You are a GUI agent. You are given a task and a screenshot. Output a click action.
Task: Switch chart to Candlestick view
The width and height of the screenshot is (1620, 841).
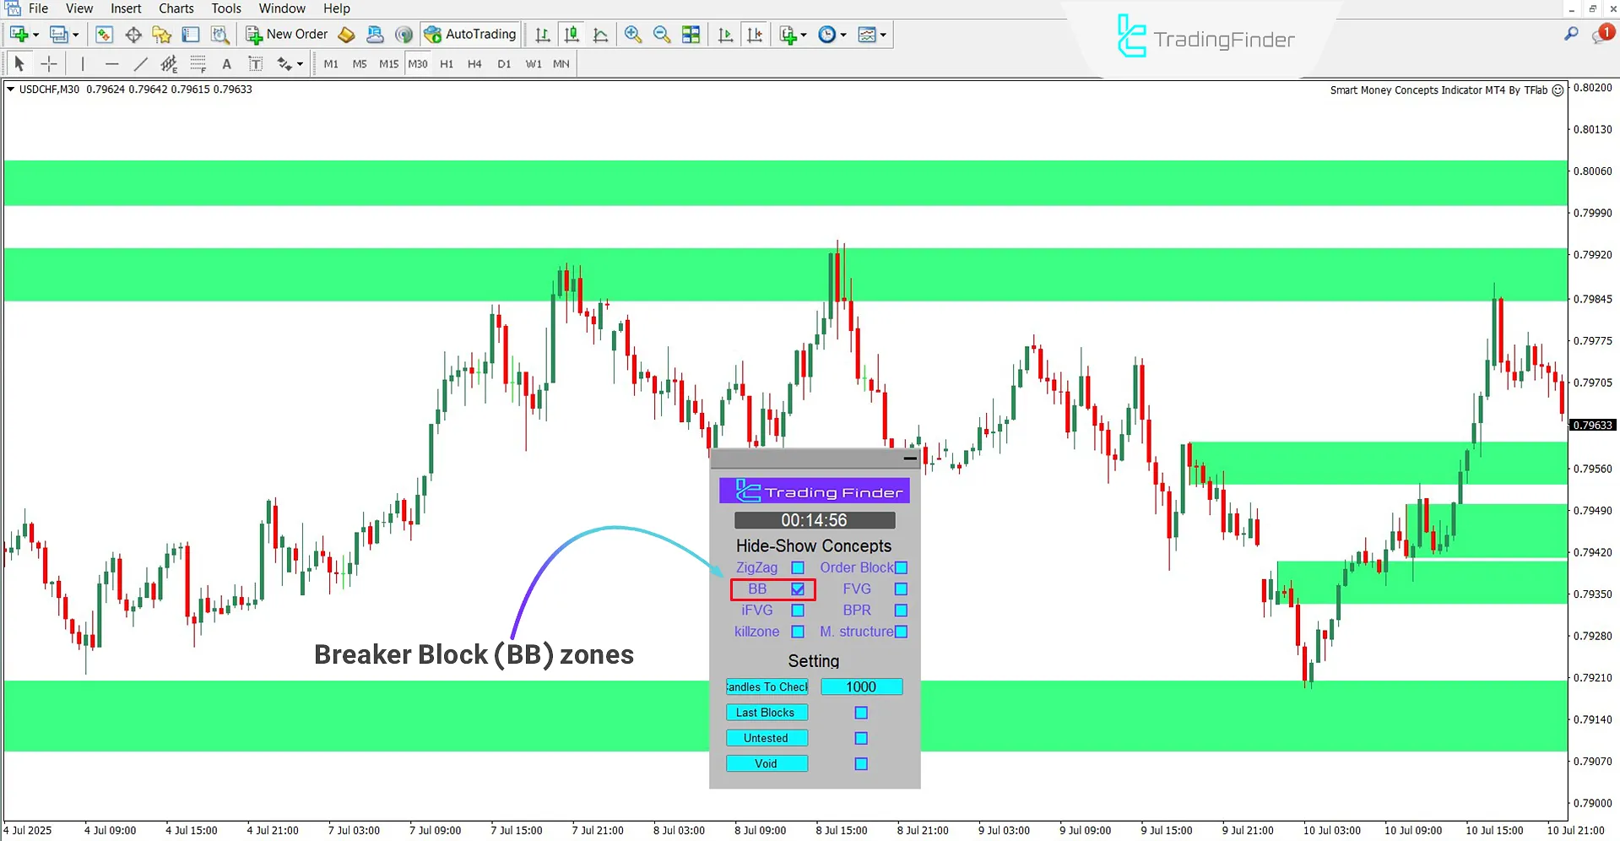coord(572,34)
